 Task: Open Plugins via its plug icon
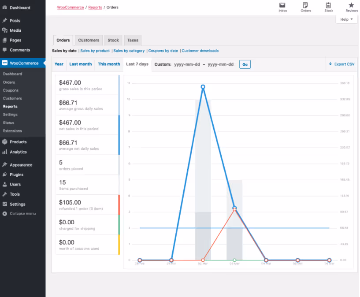[x=5, y=174]
